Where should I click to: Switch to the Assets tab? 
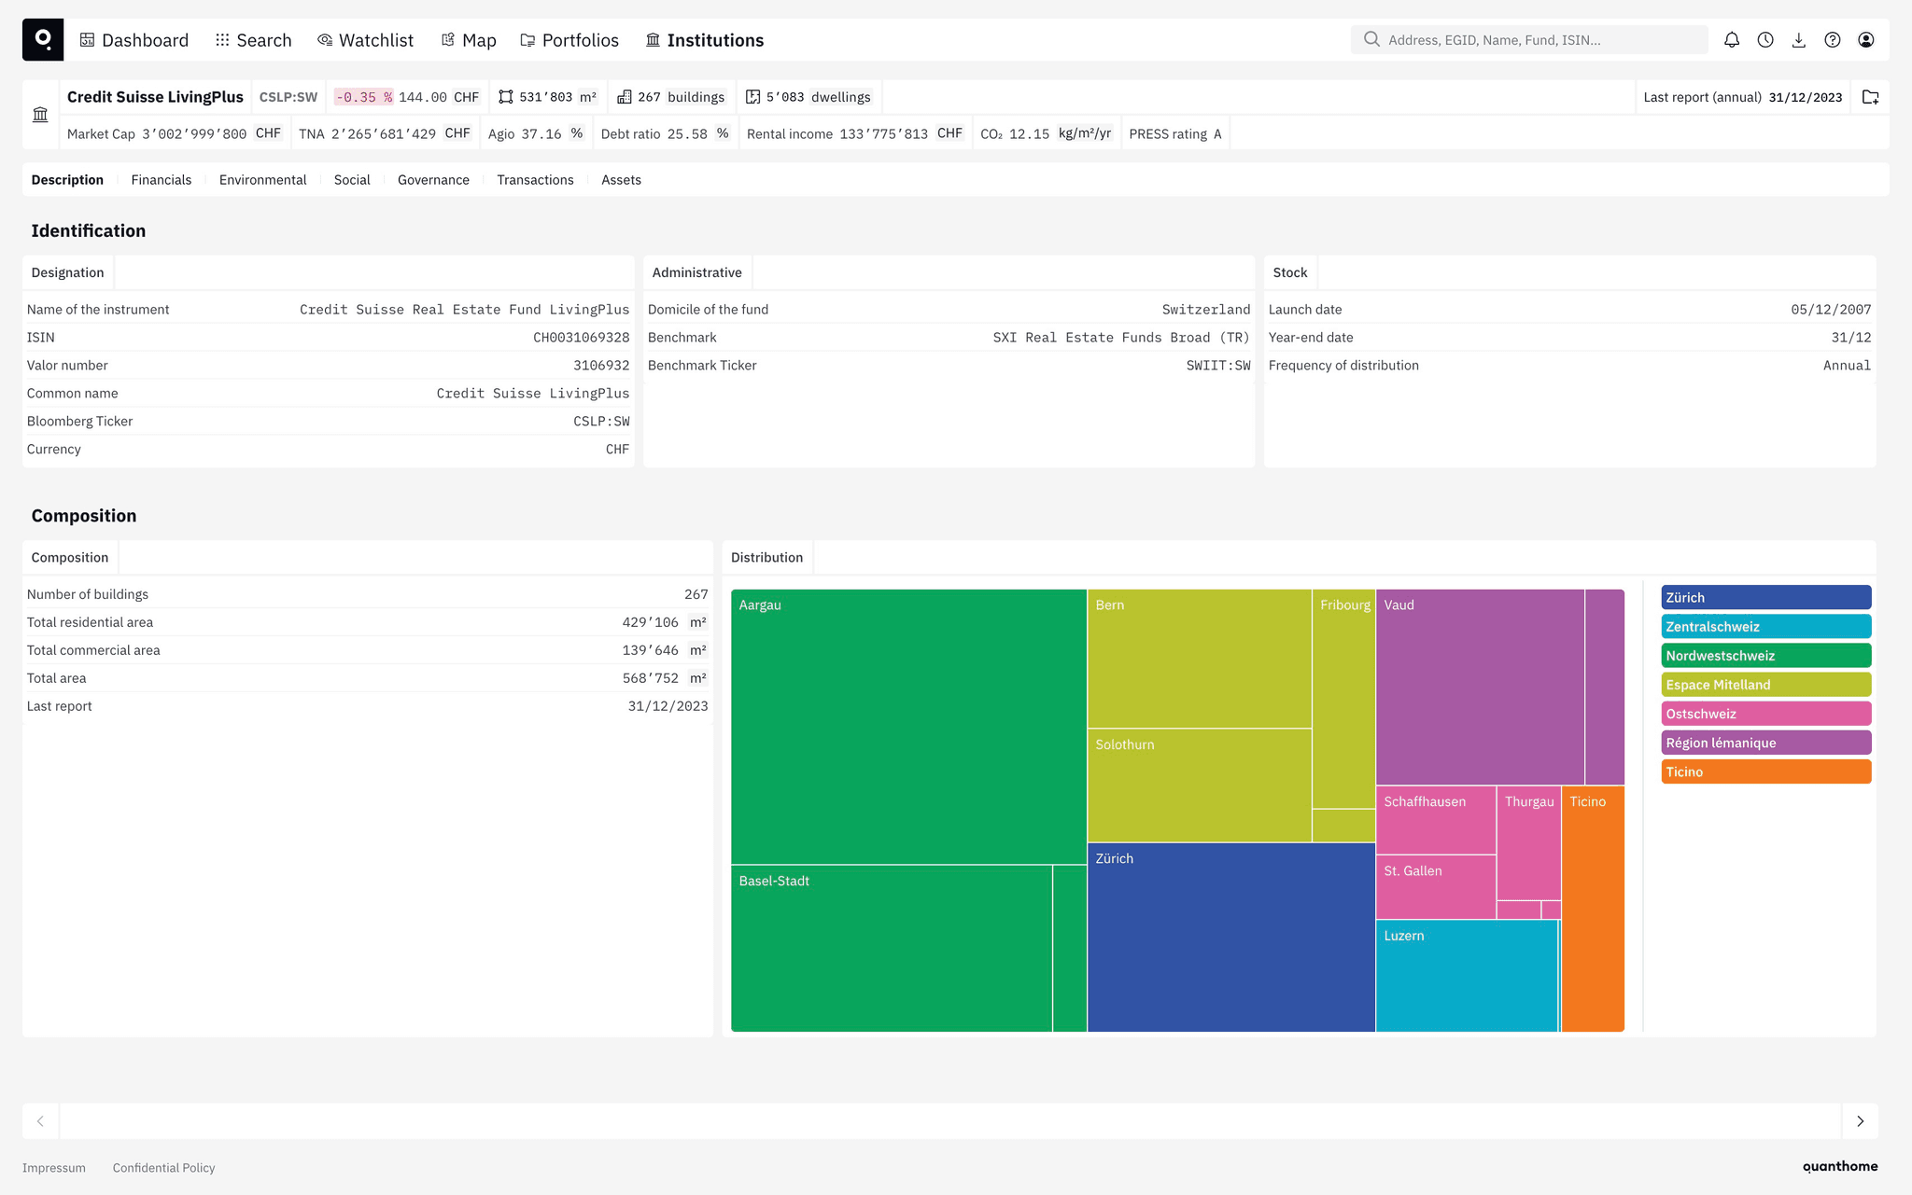621,180
